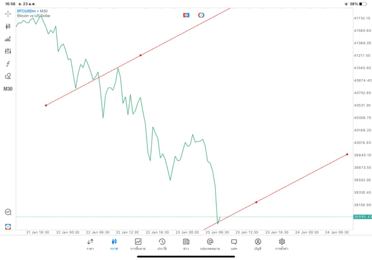Open the indicators list (f icon)
The image size is (372, 260).
click(8, 64)
